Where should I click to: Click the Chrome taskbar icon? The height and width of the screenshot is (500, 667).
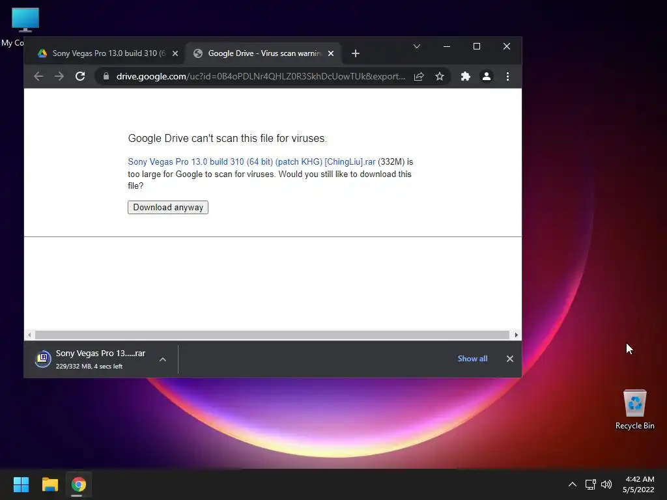(78, 484)
